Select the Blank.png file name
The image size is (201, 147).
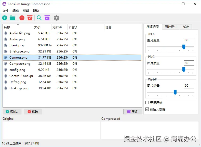17,45
